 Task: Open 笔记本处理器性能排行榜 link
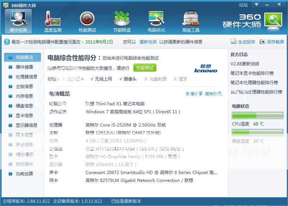254,83
